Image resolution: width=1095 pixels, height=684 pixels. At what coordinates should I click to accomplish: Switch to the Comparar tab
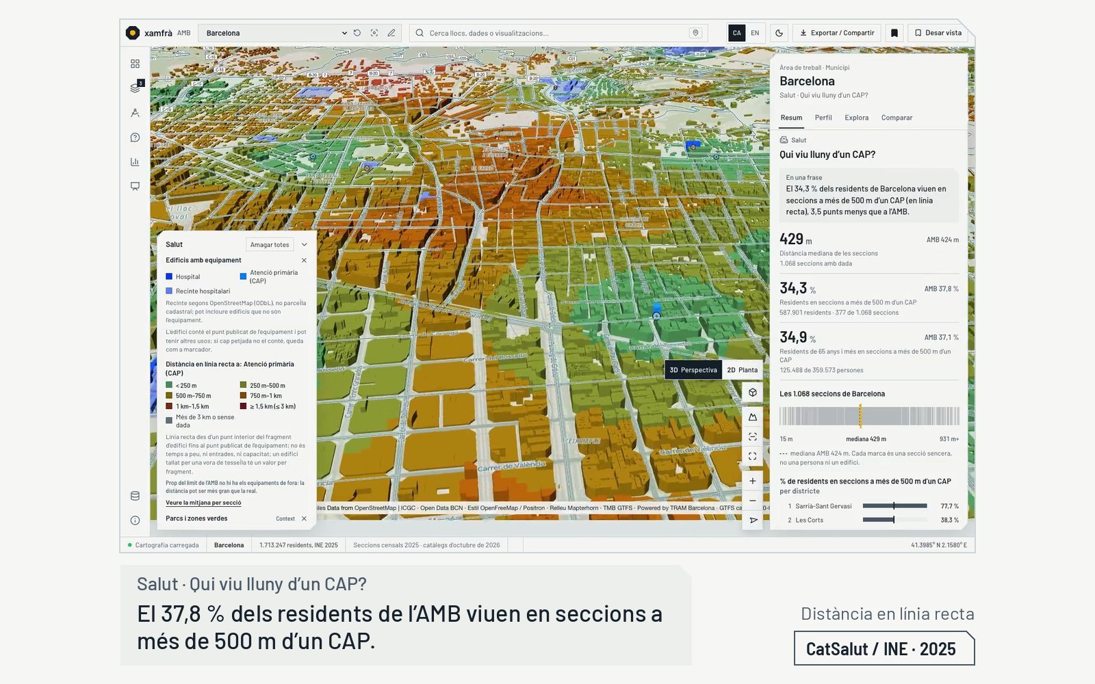pyautogui.click(x=897, y=118)
